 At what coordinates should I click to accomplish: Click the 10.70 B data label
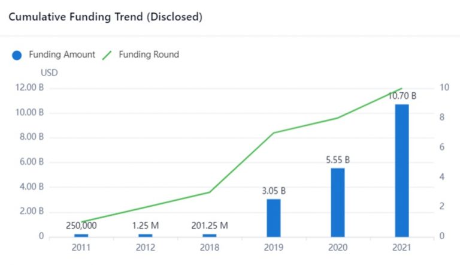[402, 96]
